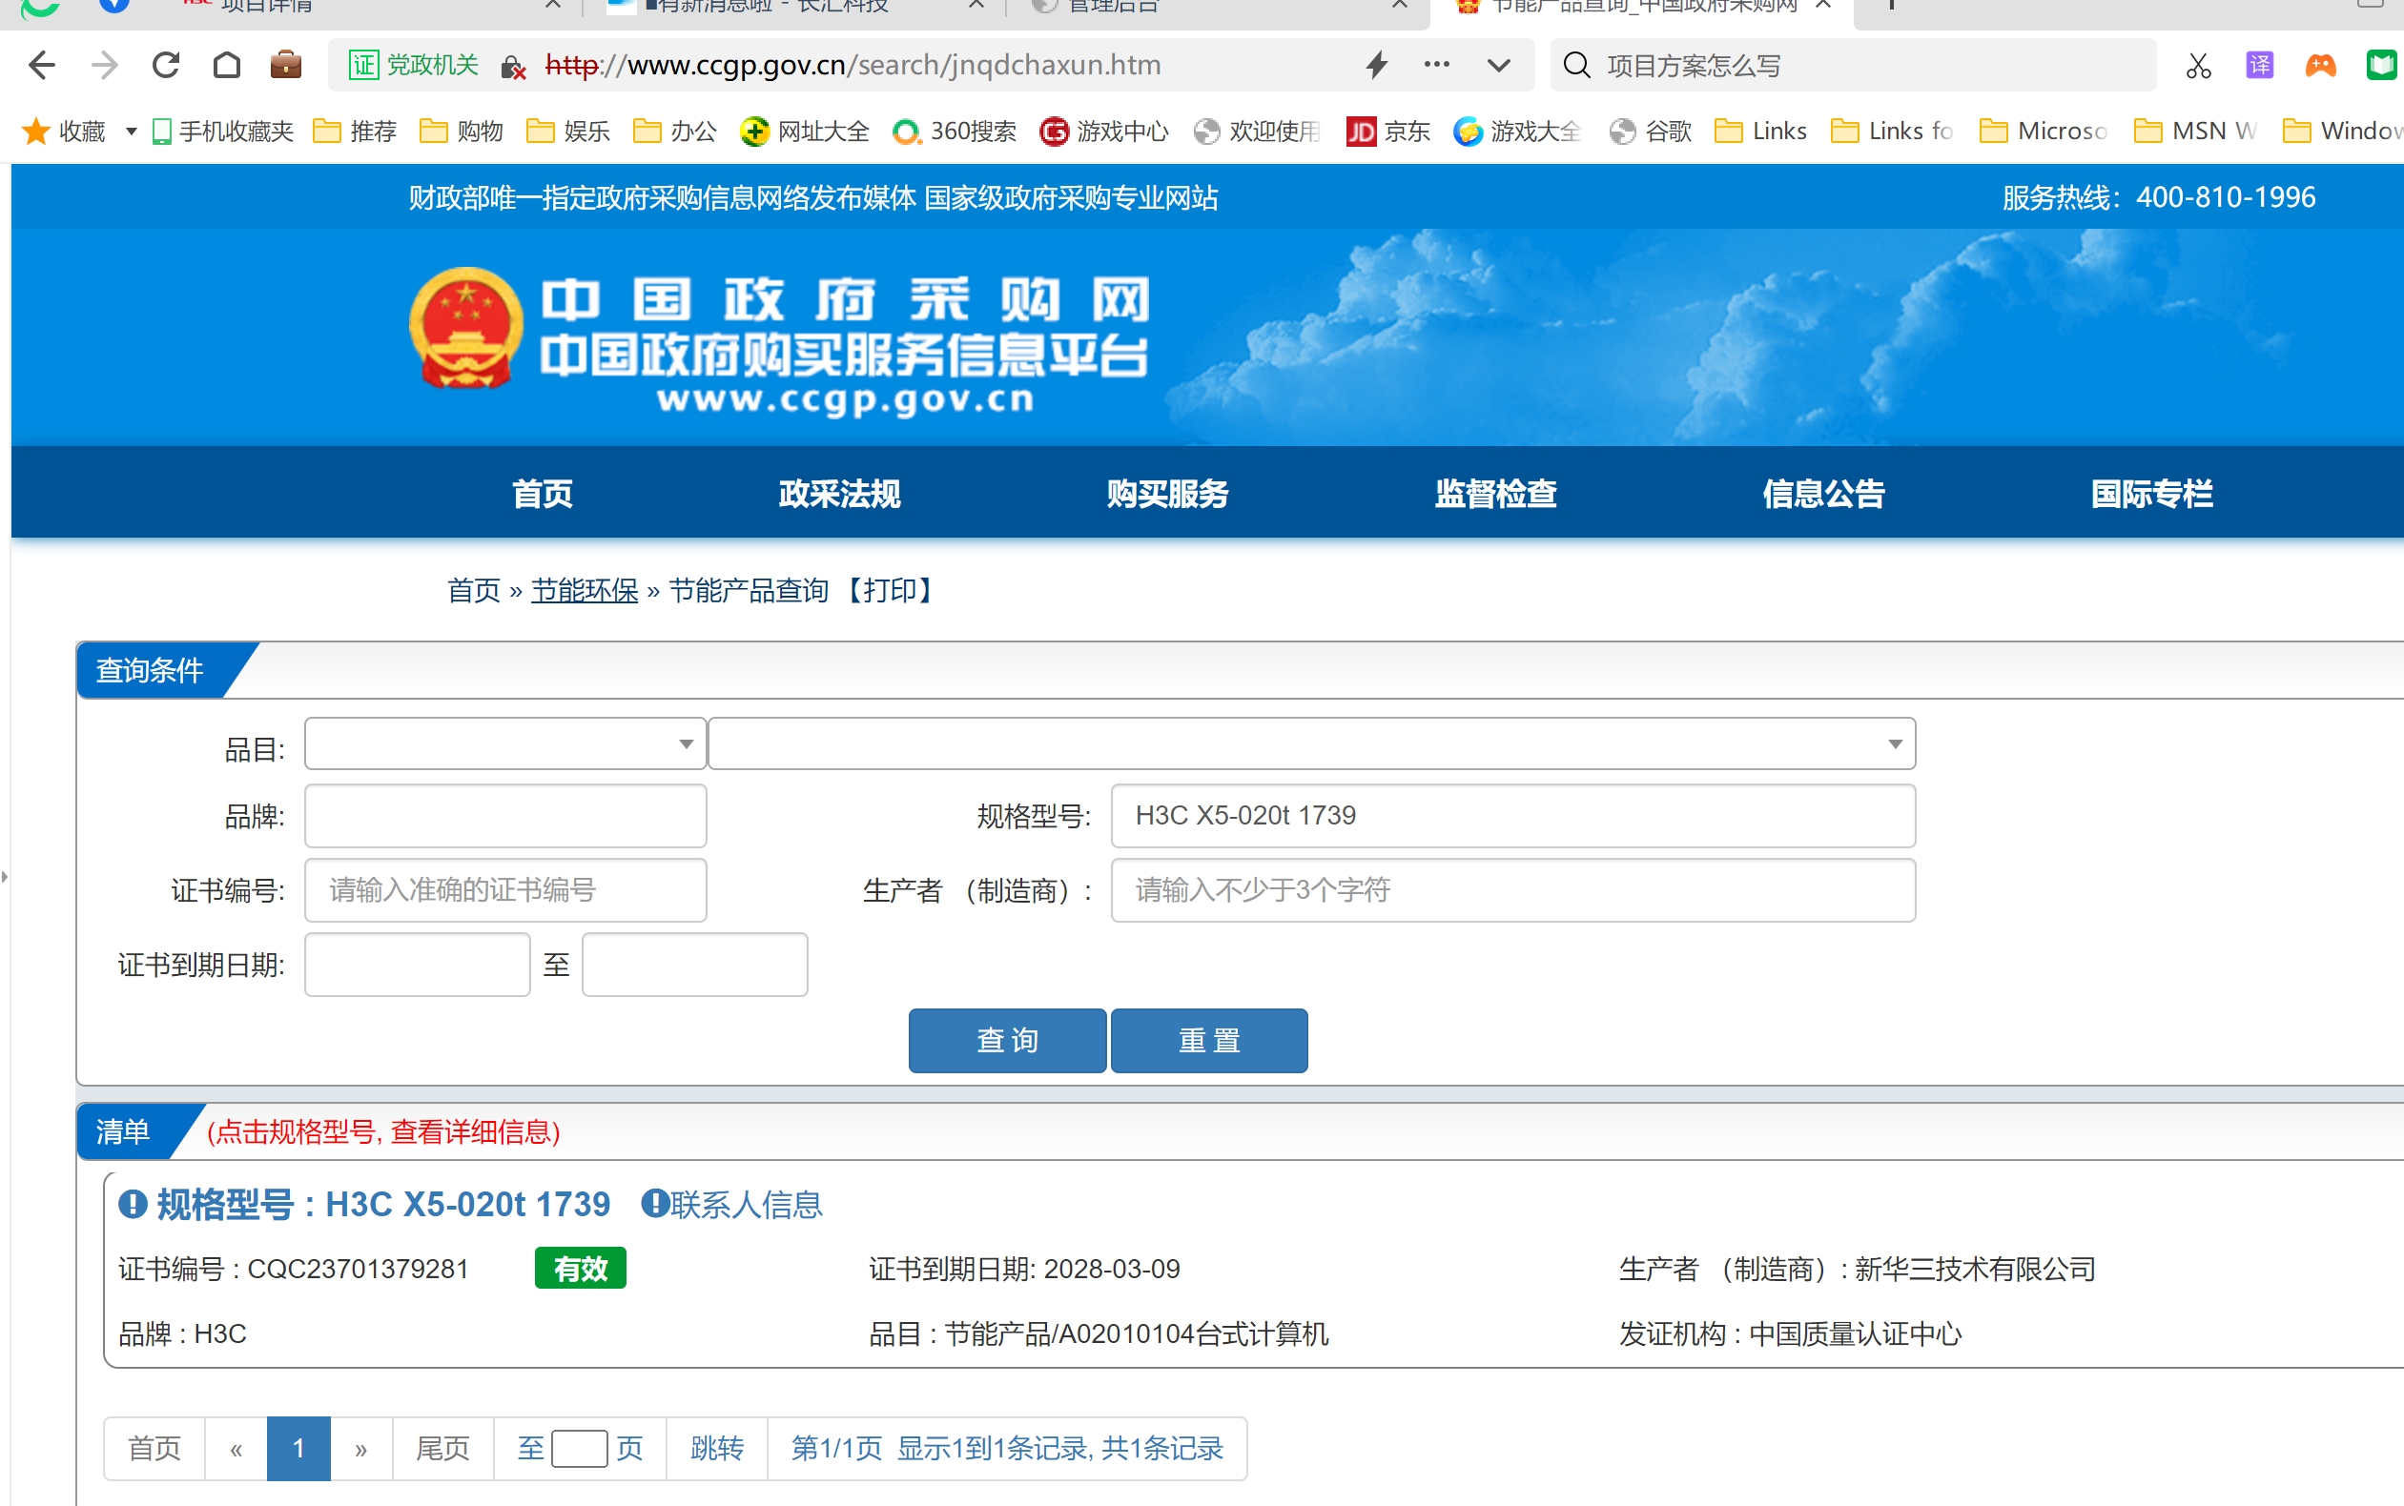The image size is (2404, 1506).
Task: Open the 购买服务 navigation menu
Action: click(1167, 493)
